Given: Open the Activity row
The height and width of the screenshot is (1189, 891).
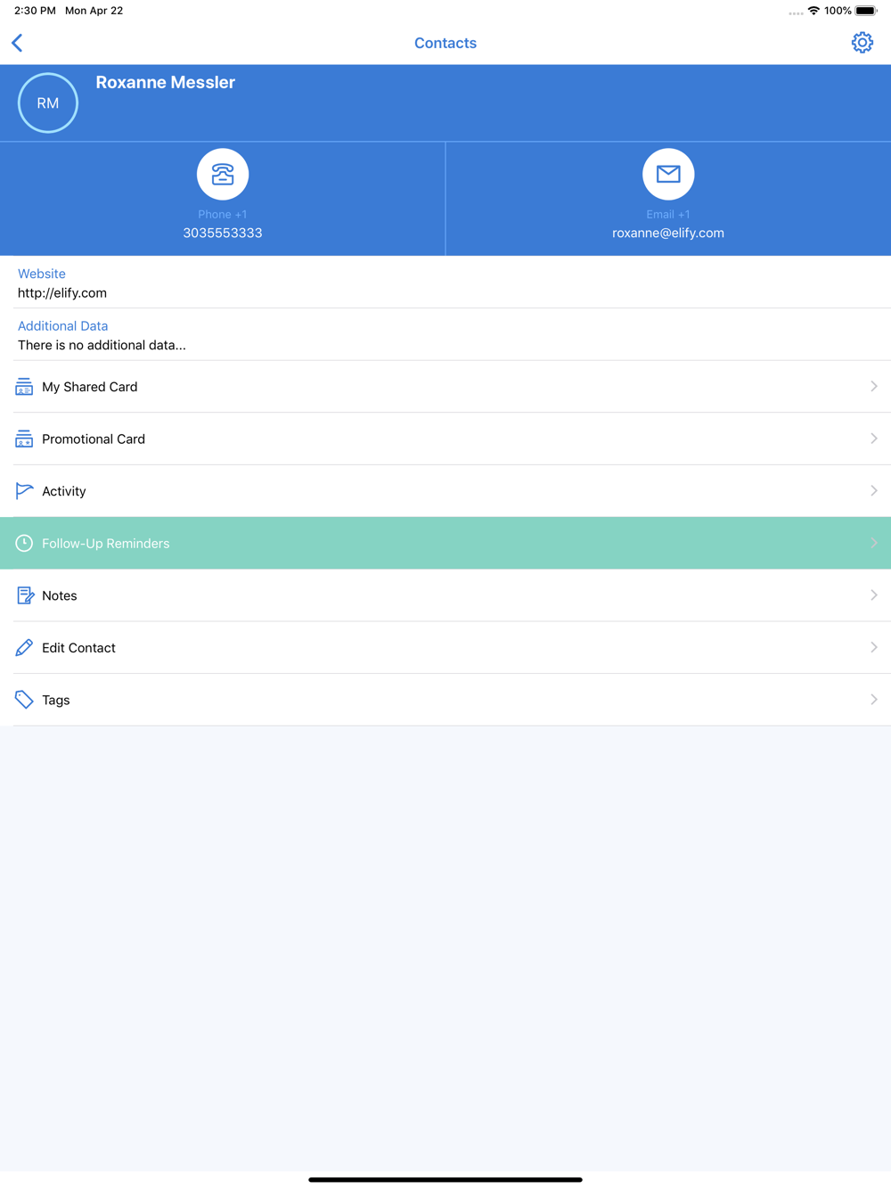Looking at the screenshot, I should 445,491.
